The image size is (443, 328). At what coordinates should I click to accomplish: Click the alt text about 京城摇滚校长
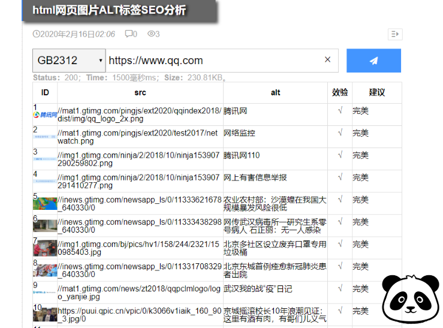coord(275,315)
